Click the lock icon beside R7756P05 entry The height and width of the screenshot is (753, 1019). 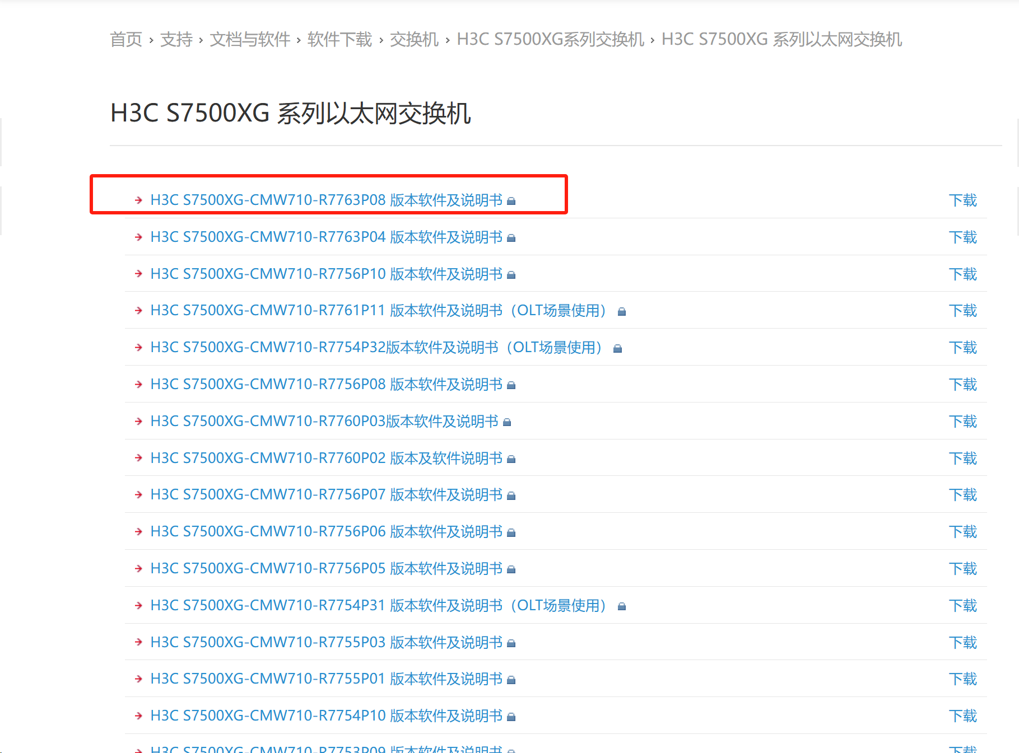[511, 569]
